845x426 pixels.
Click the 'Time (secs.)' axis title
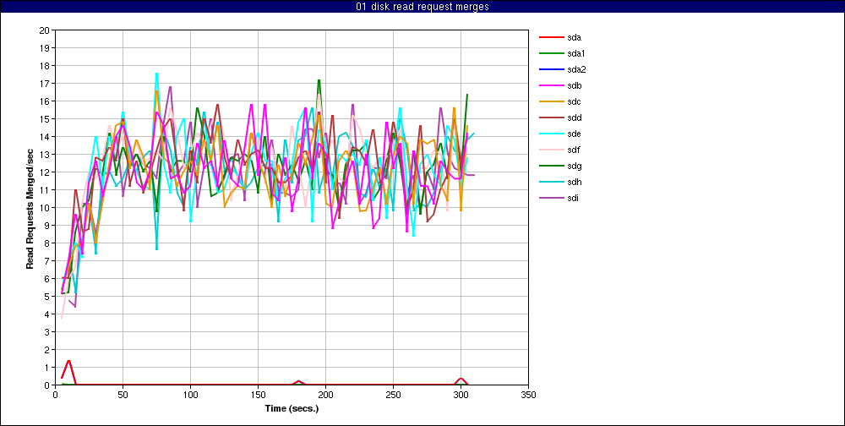pyautogui.click(x=292, y=408)
